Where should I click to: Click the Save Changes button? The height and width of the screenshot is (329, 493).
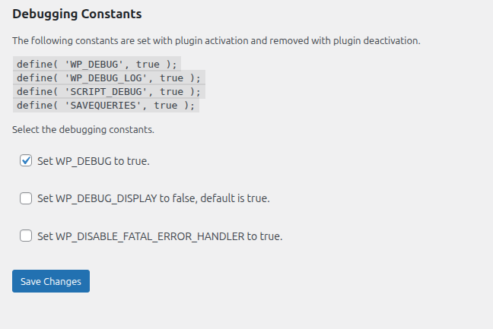[x=51, y=281]
